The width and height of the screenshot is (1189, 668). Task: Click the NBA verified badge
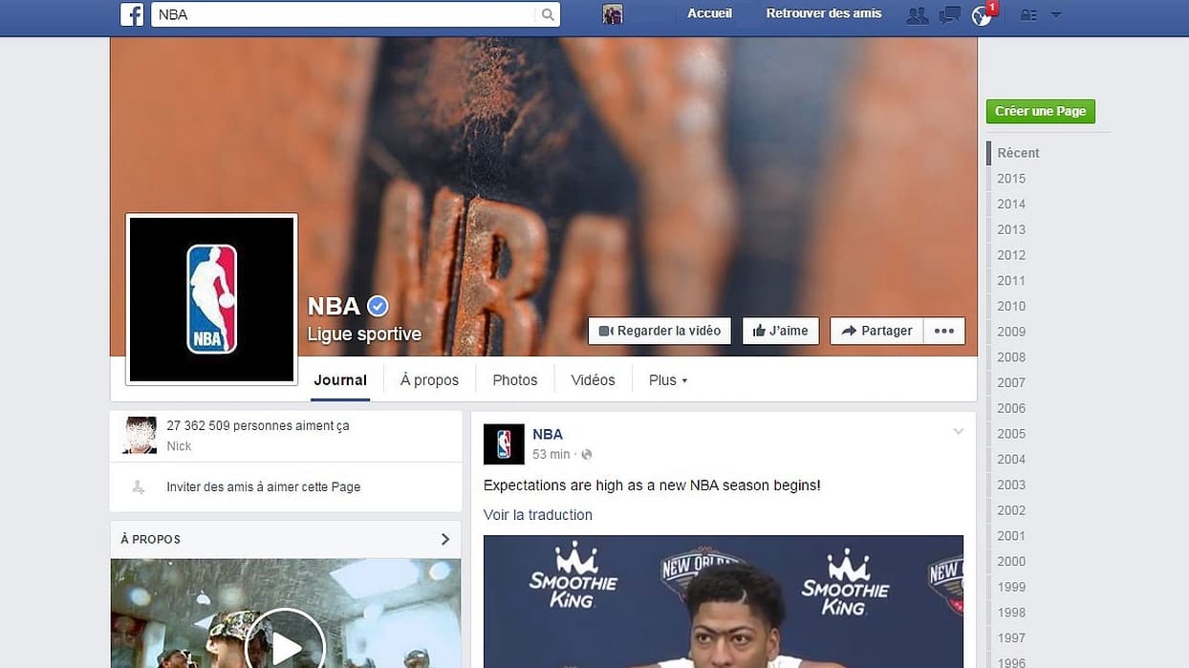pos(378,306)
